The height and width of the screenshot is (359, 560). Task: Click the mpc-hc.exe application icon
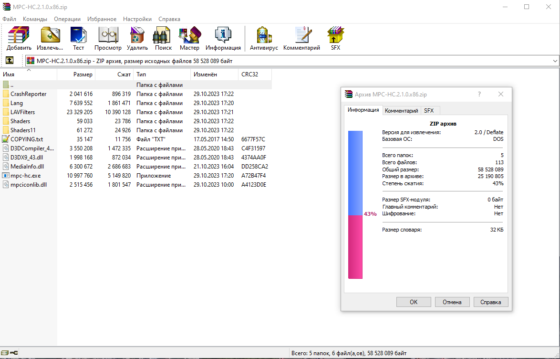pos(6,176)
